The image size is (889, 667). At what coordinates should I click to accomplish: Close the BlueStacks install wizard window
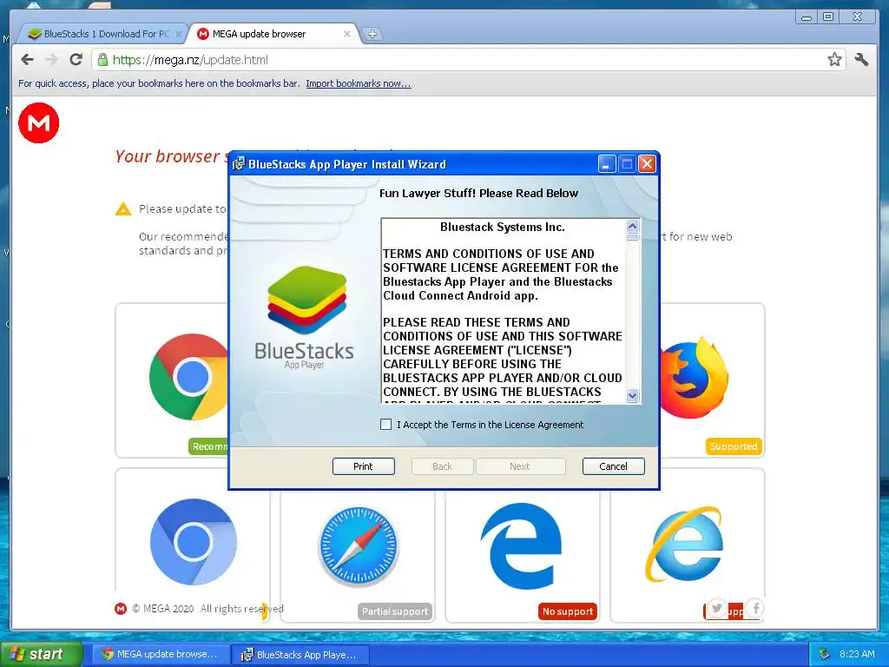(x=647, y=164)
